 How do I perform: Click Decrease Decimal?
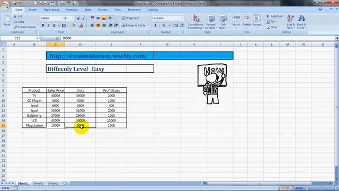click(x=182, y=25)
